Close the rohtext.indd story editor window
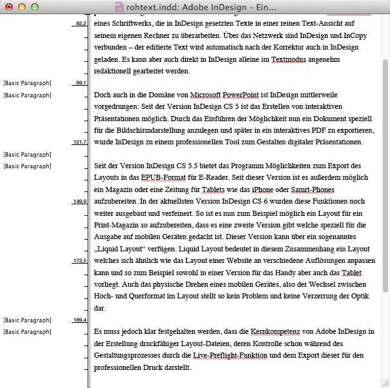 click(8, 7)
